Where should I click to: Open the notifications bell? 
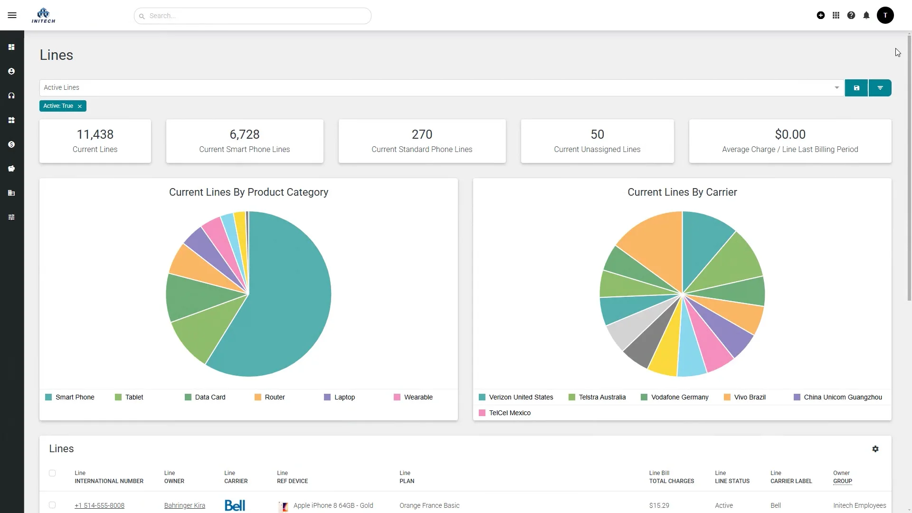[866, 16]
